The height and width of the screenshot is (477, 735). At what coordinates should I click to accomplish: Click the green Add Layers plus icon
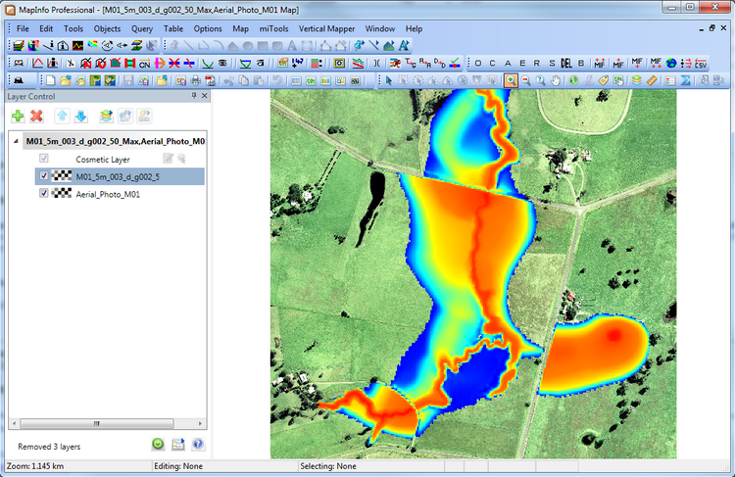pos(18,116)
